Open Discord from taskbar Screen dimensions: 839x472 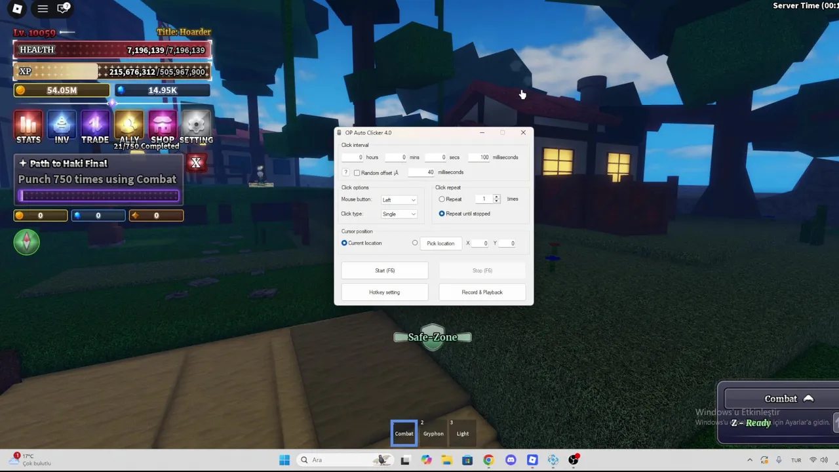[x=511, y=460]
